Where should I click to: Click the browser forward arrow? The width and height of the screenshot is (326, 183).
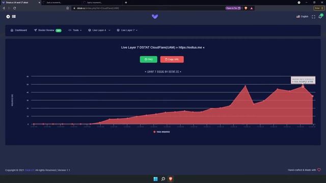pos(9,8)
